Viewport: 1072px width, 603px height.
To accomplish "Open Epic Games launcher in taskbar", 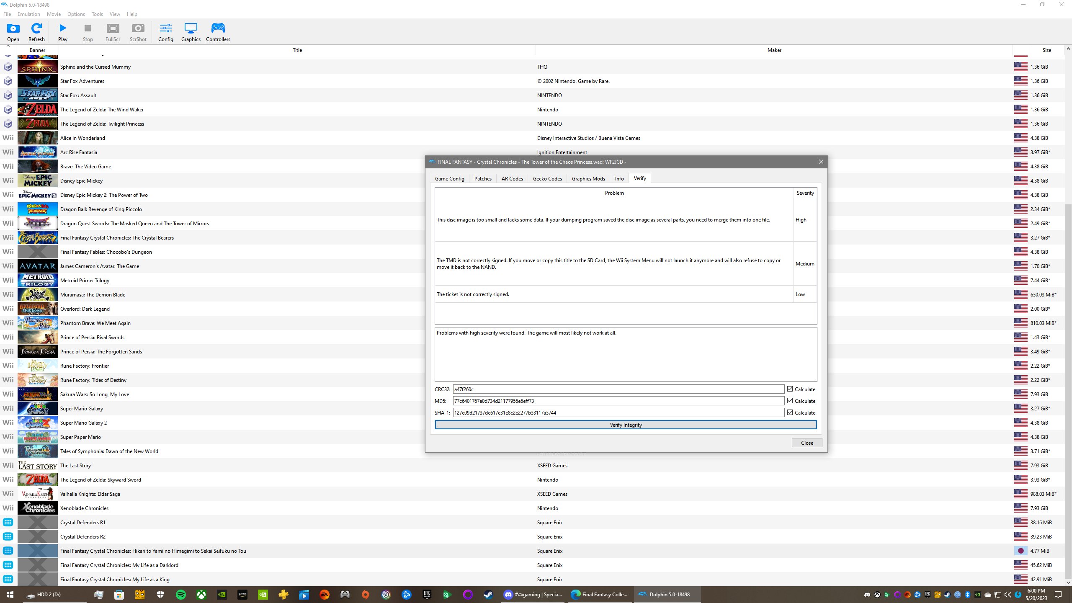I will click(427, 595).
